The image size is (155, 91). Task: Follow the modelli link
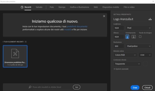click(68, 30)
